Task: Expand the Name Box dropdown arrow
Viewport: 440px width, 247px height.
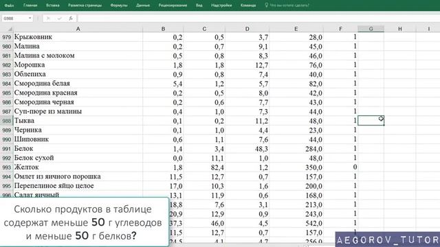Action: pyautogui.click(x=30, y=19)
